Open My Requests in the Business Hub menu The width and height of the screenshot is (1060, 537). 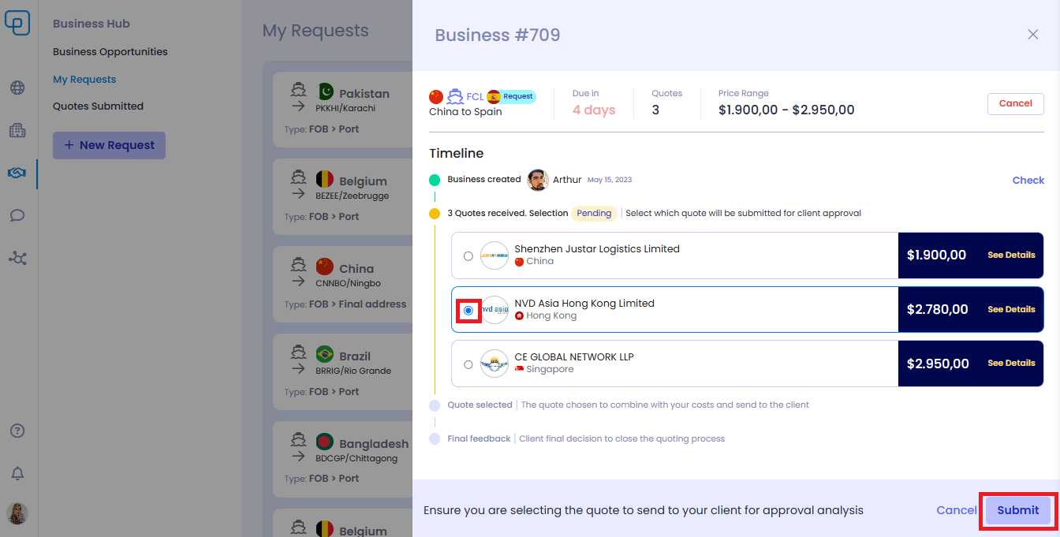(x=84, y=80)
